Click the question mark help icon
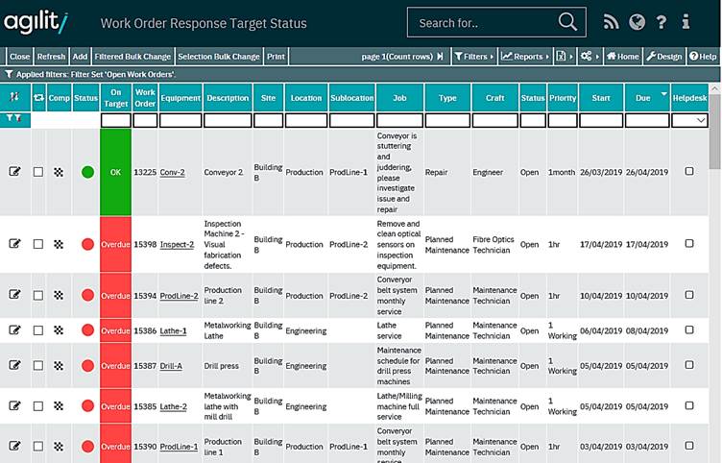The image size is (722, 463). [662, 22]
